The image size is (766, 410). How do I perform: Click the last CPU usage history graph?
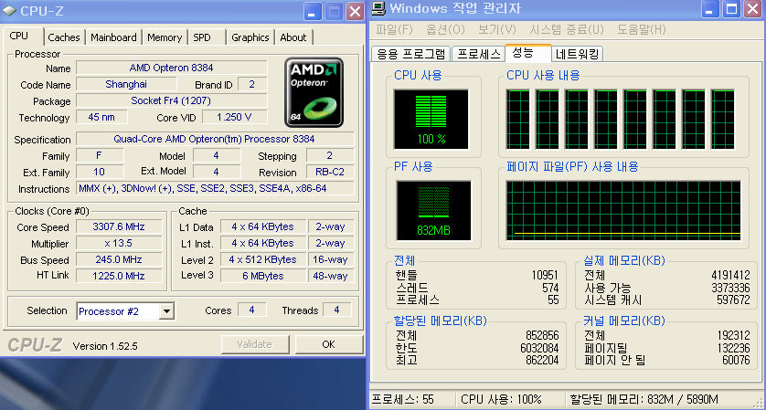point(723,119)
